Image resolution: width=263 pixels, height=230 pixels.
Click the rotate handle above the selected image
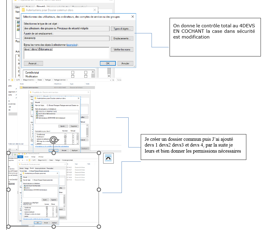coord(54,140)
